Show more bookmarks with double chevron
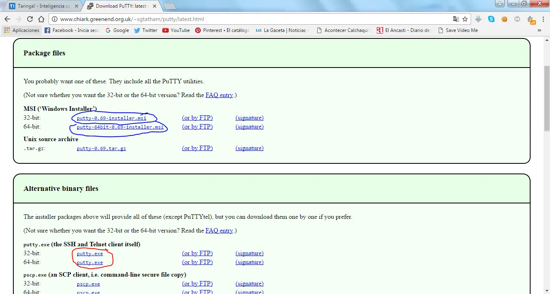Viewport: 550px width, 294px height. [539, 30]
